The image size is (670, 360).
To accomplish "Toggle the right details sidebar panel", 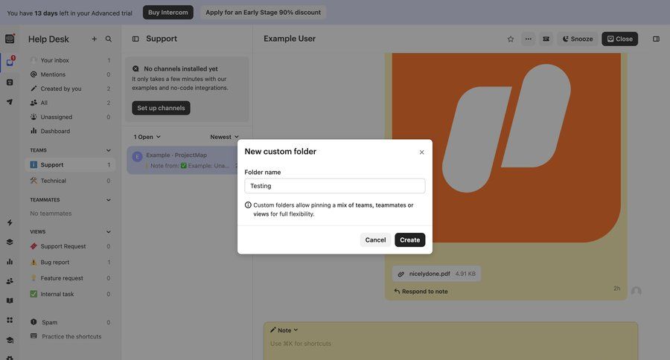I will pos(656,39).
